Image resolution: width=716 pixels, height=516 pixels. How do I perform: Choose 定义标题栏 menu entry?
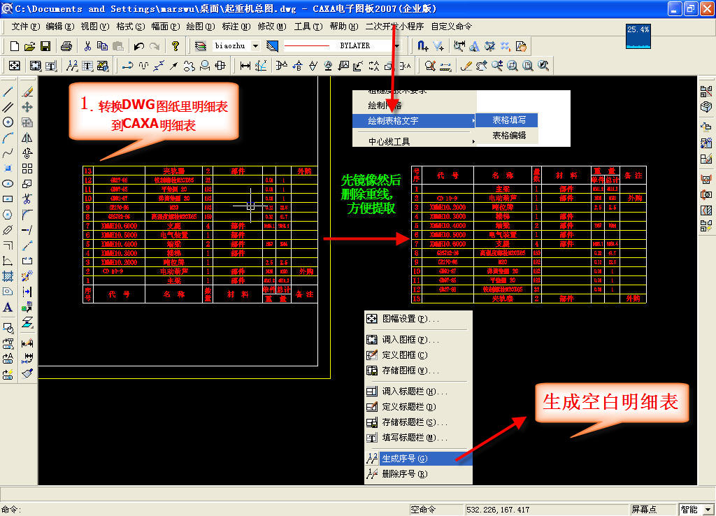point(418,407)
